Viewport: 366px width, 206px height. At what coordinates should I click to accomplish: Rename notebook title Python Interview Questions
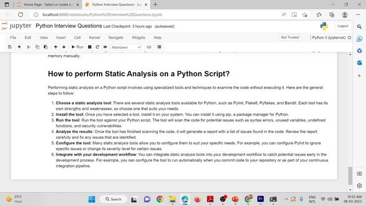[69, 26]
